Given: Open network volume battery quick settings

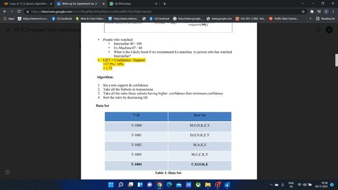Looking at the screenshot, I should click(305, 185).
